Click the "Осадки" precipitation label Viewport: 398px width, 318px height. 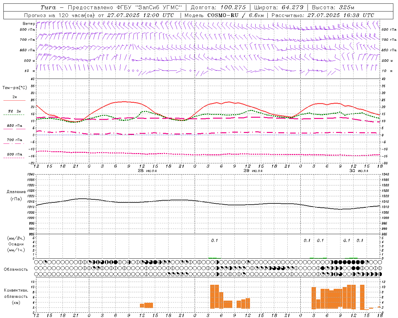(x=16, y=244)
